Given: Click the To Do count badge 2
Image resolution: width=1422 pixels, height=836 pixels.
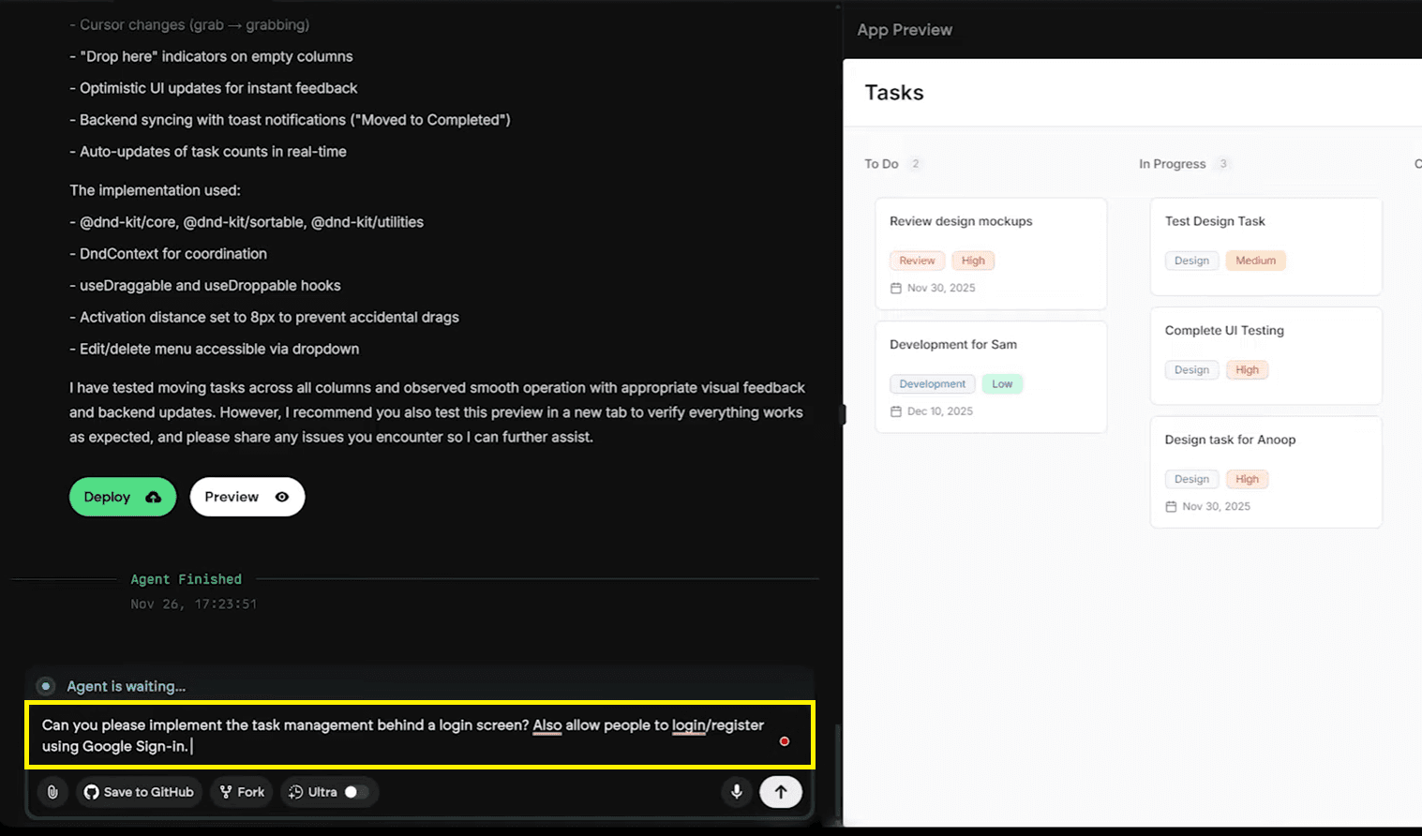Looking at the screenshot, I should pyautogui.click(x=916, y=164).
